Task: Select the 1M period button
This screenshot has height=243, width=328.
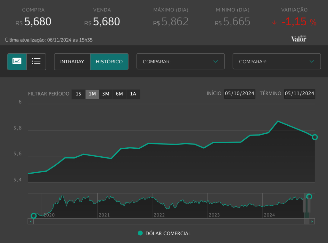Action: [x=92, y=94]
